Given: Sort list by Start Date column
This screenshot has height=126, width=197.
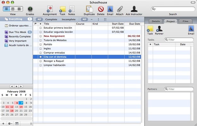Looking at the screenshot, I should [x=116, y=24].
